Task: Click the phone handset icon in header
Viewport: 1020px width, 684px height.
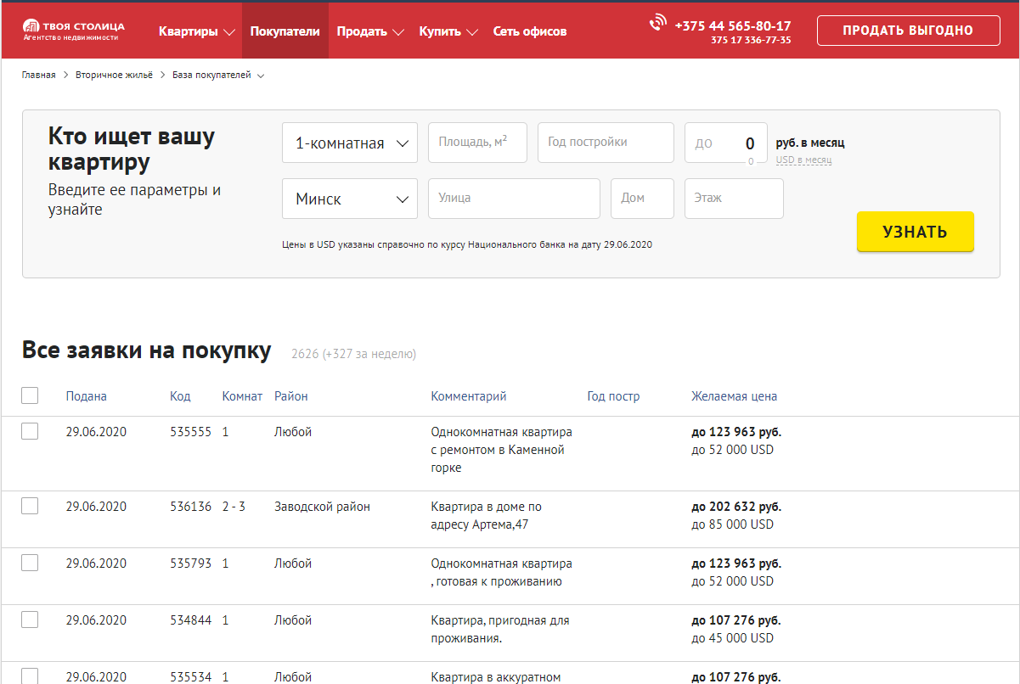Action: [x=657, y=24]
